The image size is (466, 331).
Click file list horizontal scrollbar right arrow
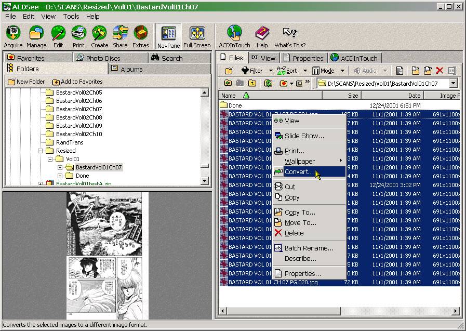pos(456,311)
